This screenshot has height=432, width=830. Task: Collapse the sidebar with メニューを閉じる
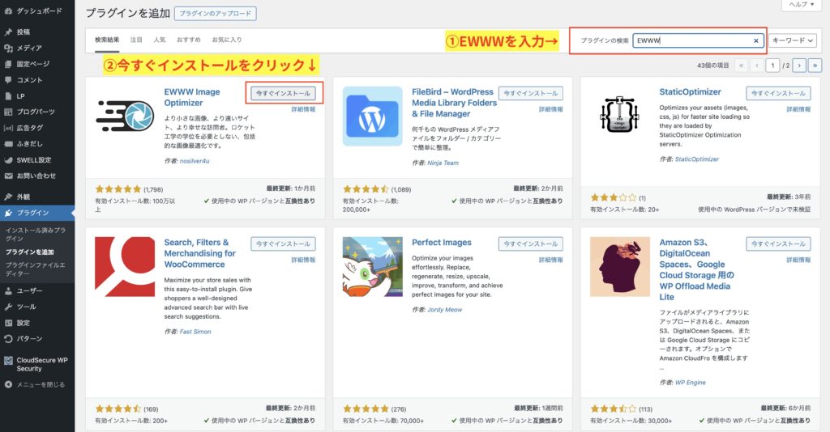[x=41, y=384]
